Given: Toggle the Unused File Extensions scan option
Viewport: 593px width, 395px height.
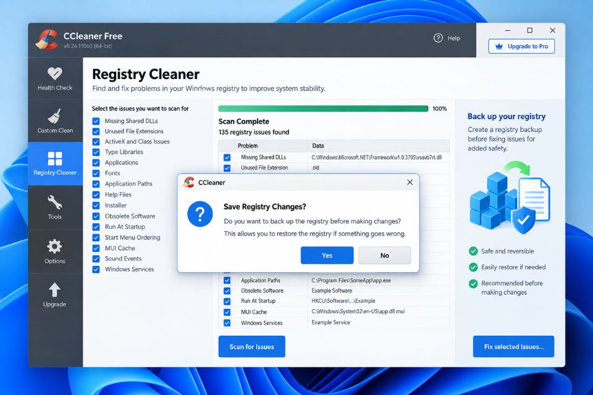Looking at the screenshot, I should (96, 131).
